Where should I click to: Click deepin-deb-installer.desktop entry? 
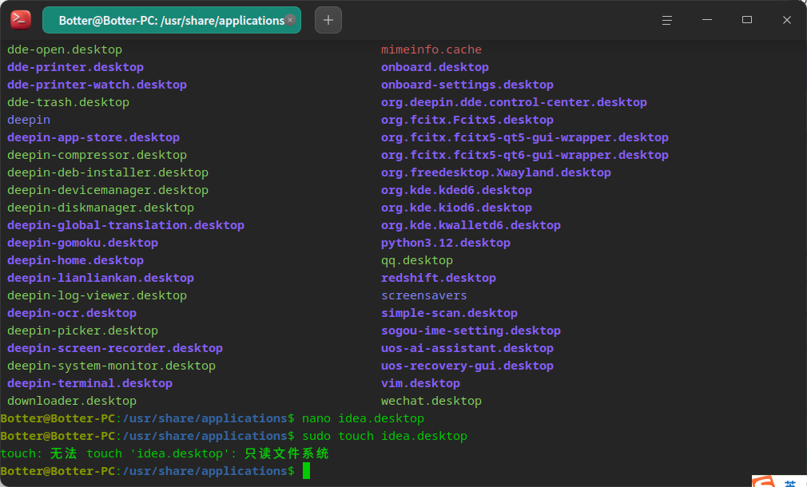(x=108, y=172)
